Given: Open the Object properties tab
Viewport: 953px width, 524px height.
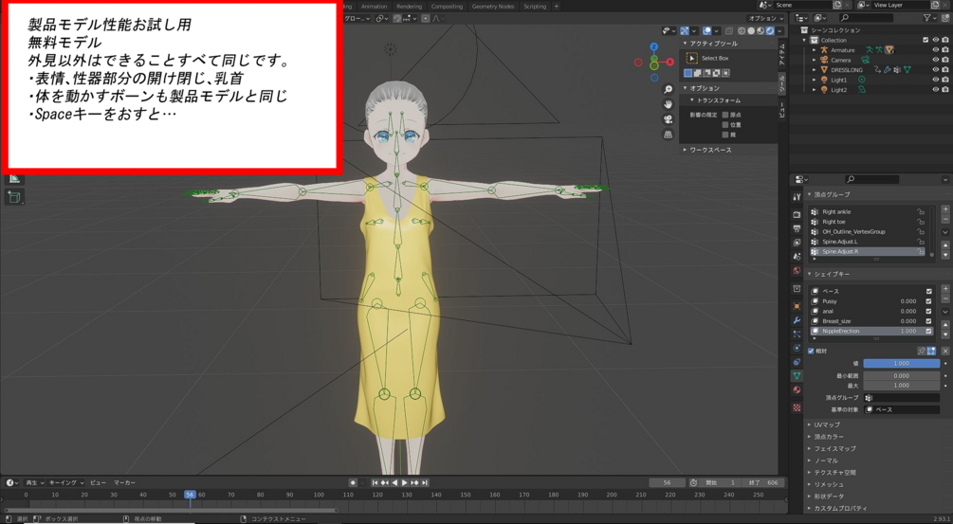Looking at the screenshot, I should pyautogui.click(x=797, y=306).
